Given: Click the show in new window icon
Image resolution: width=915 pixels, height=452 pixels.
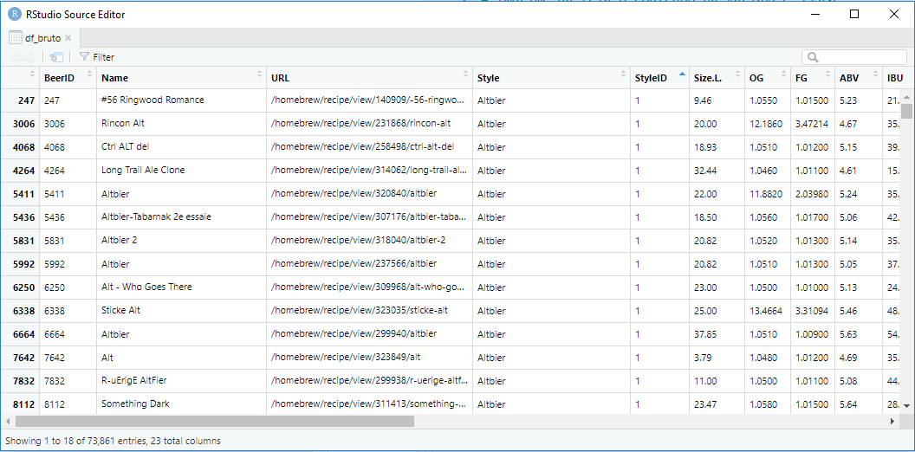Looking at the screenshot, I should [56, 57].
